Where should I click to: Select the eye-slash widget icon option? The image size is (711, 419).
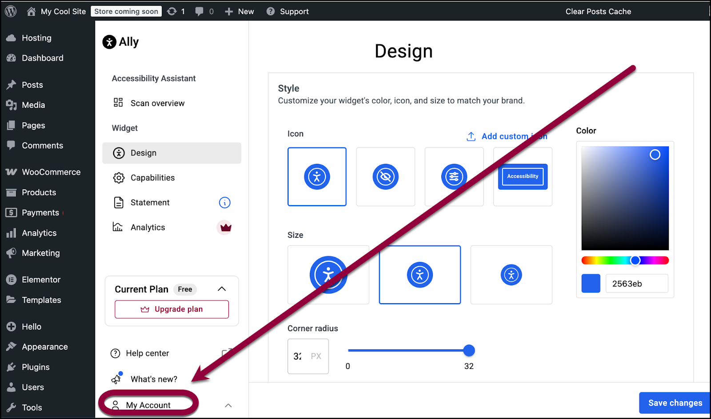385,177
